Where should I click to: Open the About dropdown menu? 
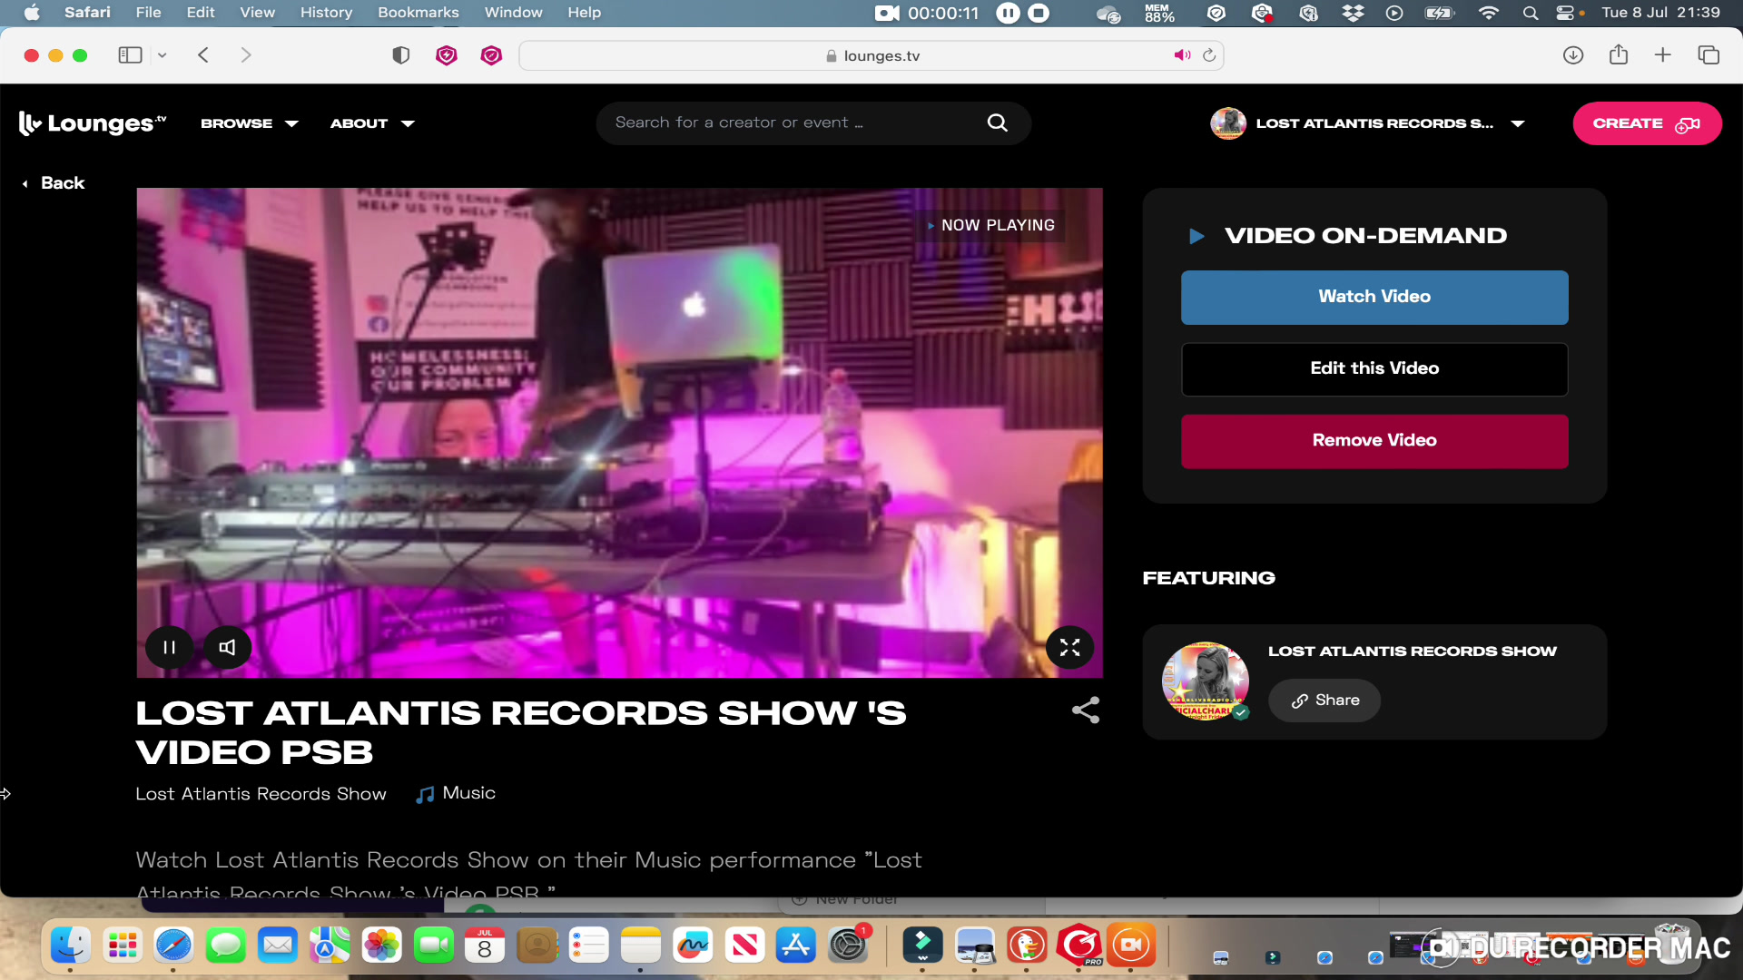[x=372, y=123]
